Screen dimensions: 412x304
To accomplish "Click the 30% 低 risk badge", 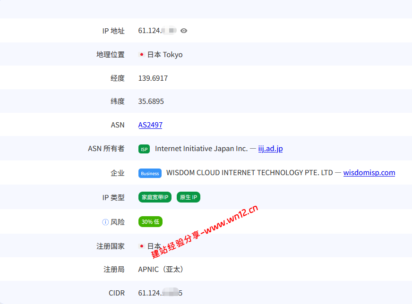I will 150,222.
